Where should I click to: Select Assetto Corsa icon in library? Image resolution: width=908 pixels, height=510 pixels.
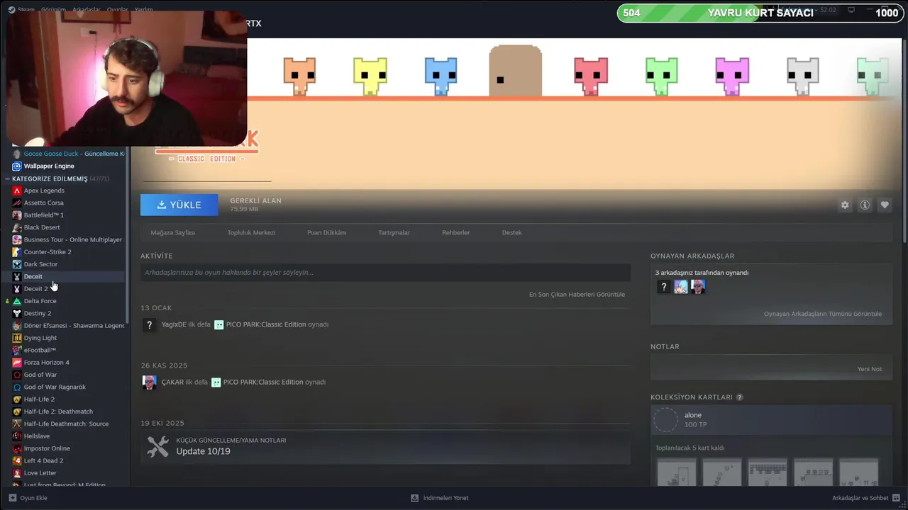(17, 203)
